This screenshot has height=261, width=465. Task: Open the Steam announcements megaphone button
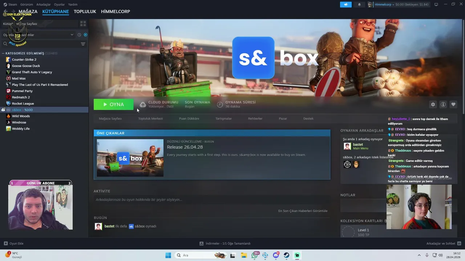[346, 4]
